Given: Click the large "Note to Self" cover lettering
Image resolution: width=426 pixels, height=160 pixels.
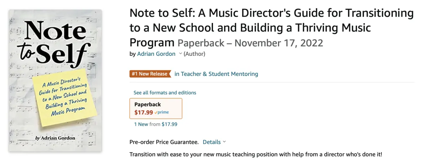Looking at the screenshot, I should (x=53, y=42).
